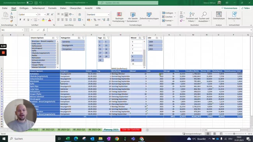The image size is (253, 142).
Task: Collapse the ribbon with chevron
Action: click(251, 25)
